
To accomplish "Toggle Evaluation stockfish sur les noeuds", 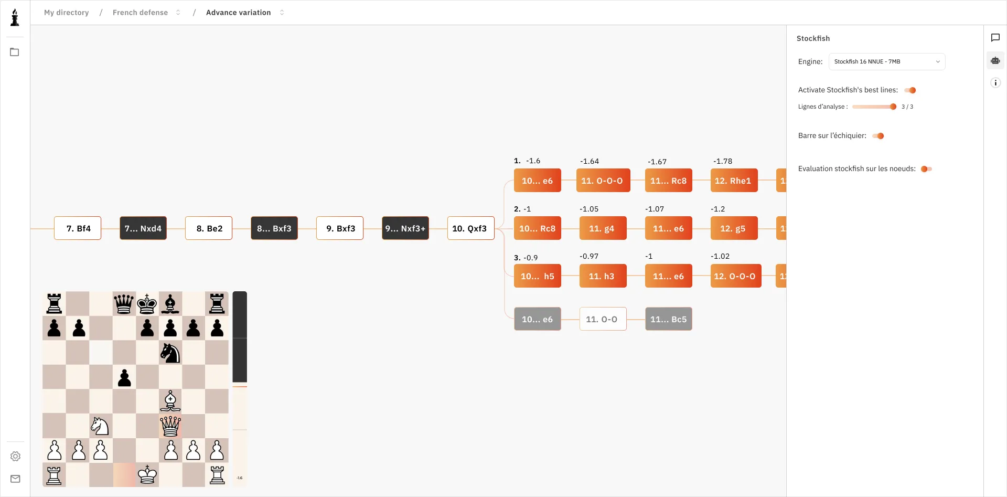I will (x=926, y=169).
